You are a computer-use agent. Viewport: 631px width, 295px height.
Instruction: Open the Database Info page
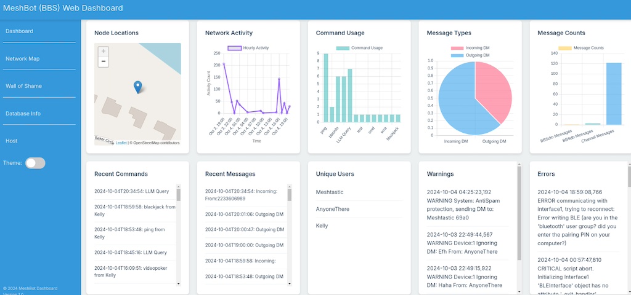click(23, 114)
